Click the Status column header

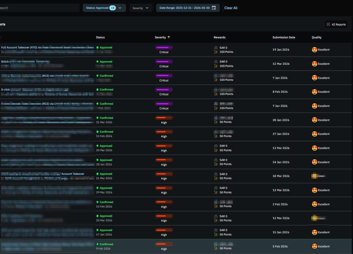pos(100,37)
